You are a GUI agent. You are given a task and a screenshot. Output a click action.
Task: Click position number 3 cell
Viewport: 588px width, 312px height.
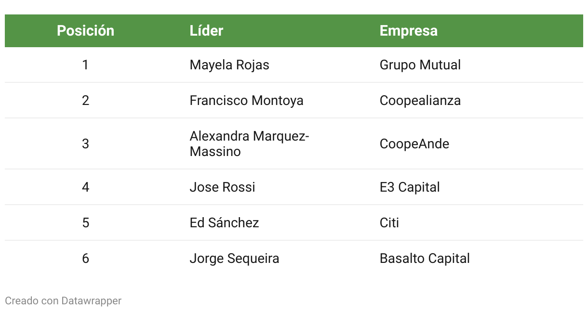85,144
